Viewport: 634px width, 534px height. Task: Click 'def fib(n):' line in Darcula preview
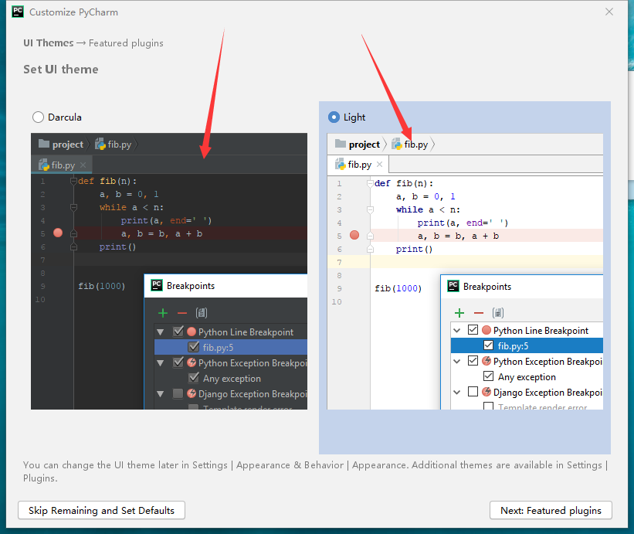click(x=107, y=181)
